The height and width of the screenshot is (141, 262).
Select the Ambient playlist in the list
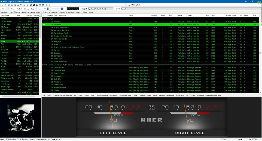point(4,35)
